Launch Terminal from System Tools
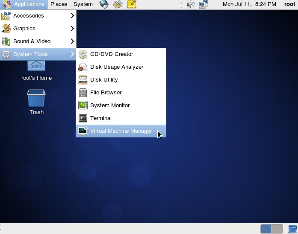The image size is (298, 234). (x=121, y=118)
